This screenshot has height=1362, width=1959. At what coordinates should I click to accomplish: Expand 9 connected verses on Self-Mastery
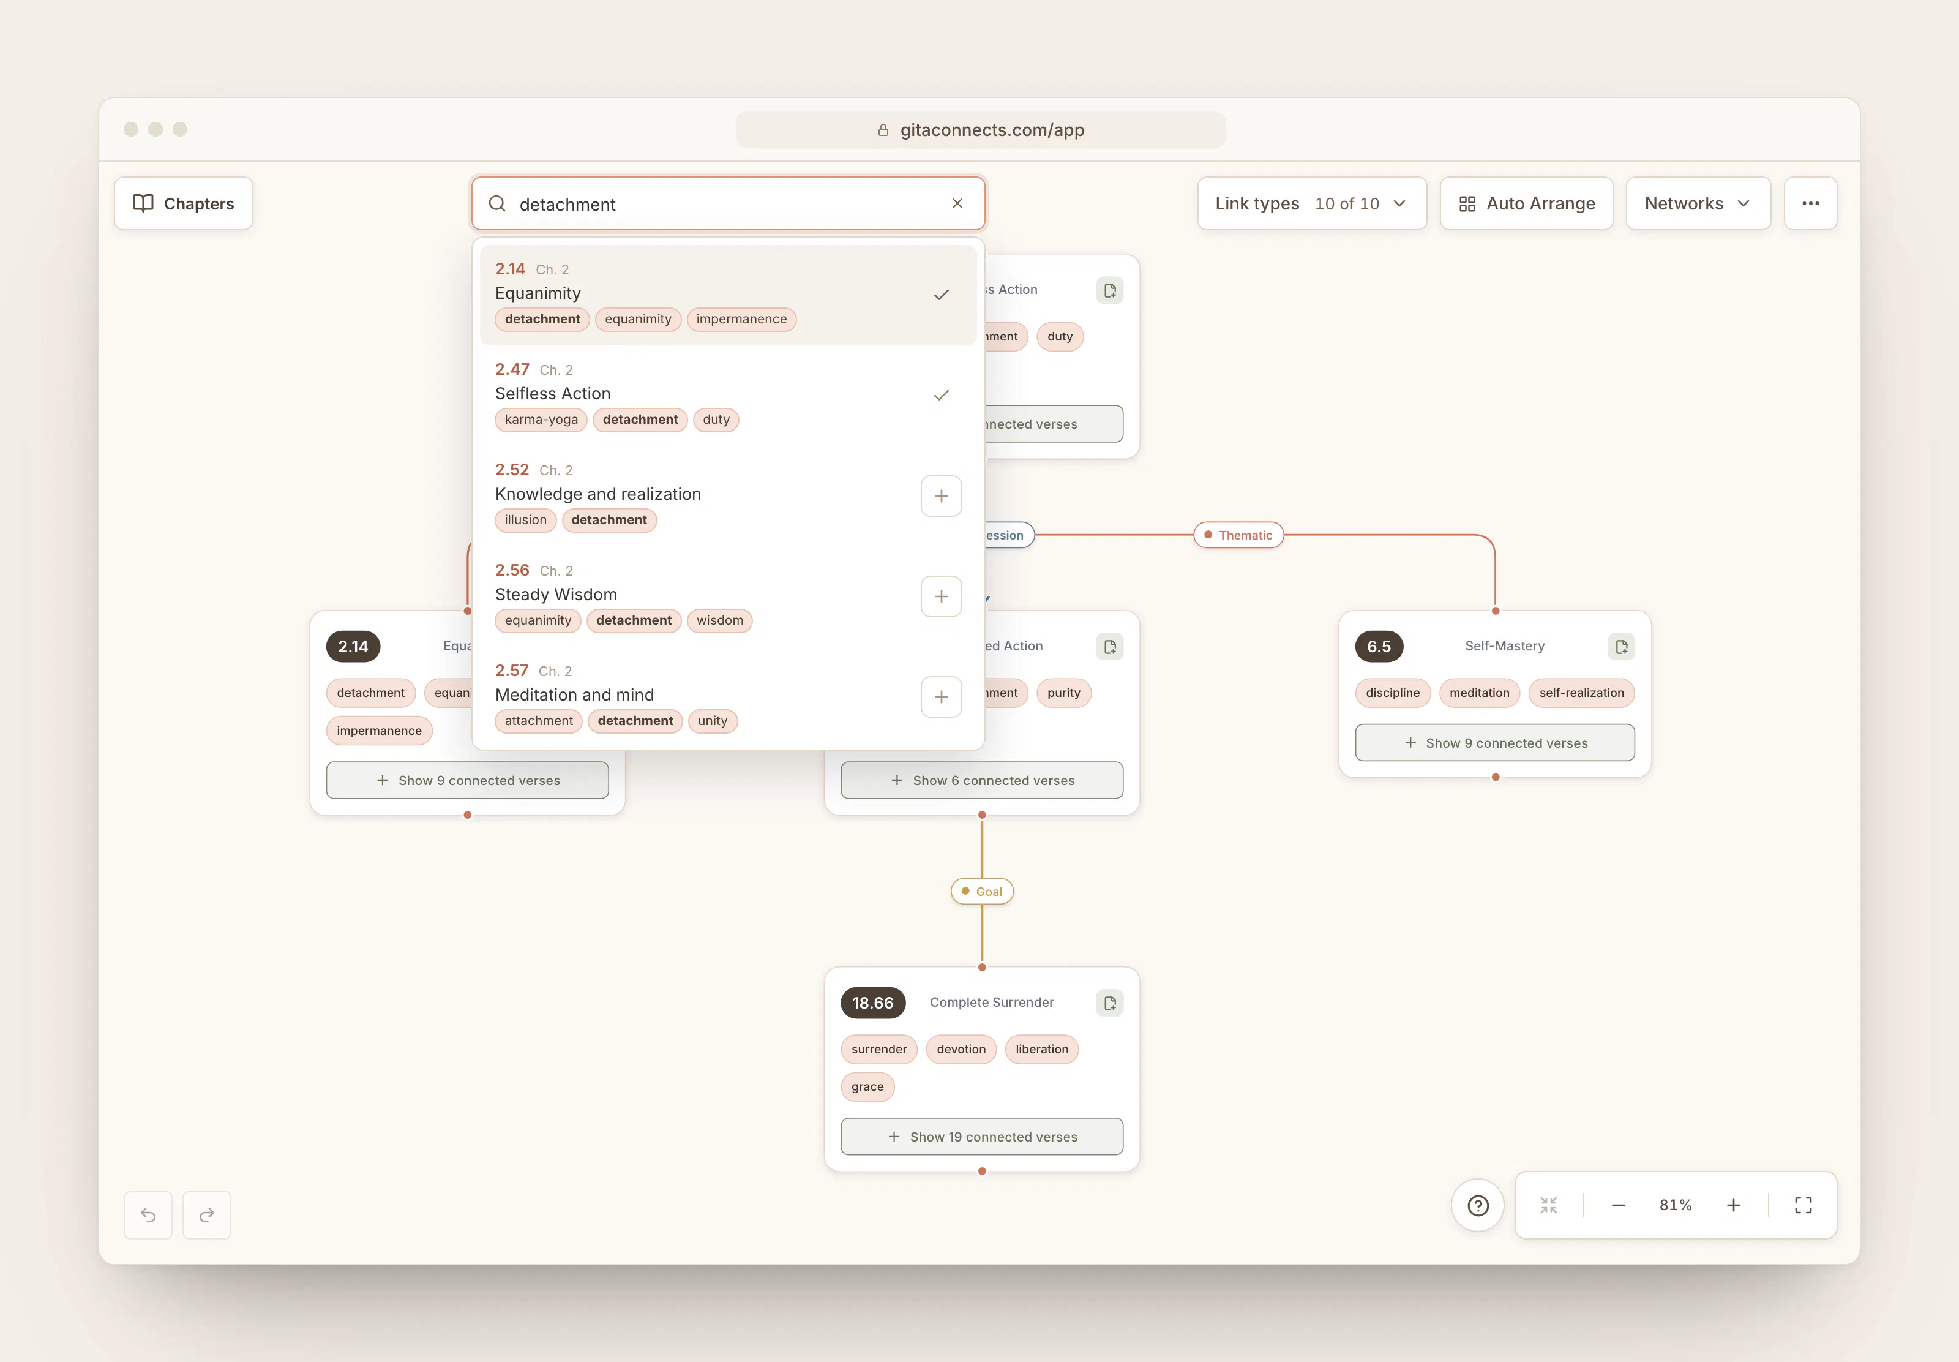1494,742
